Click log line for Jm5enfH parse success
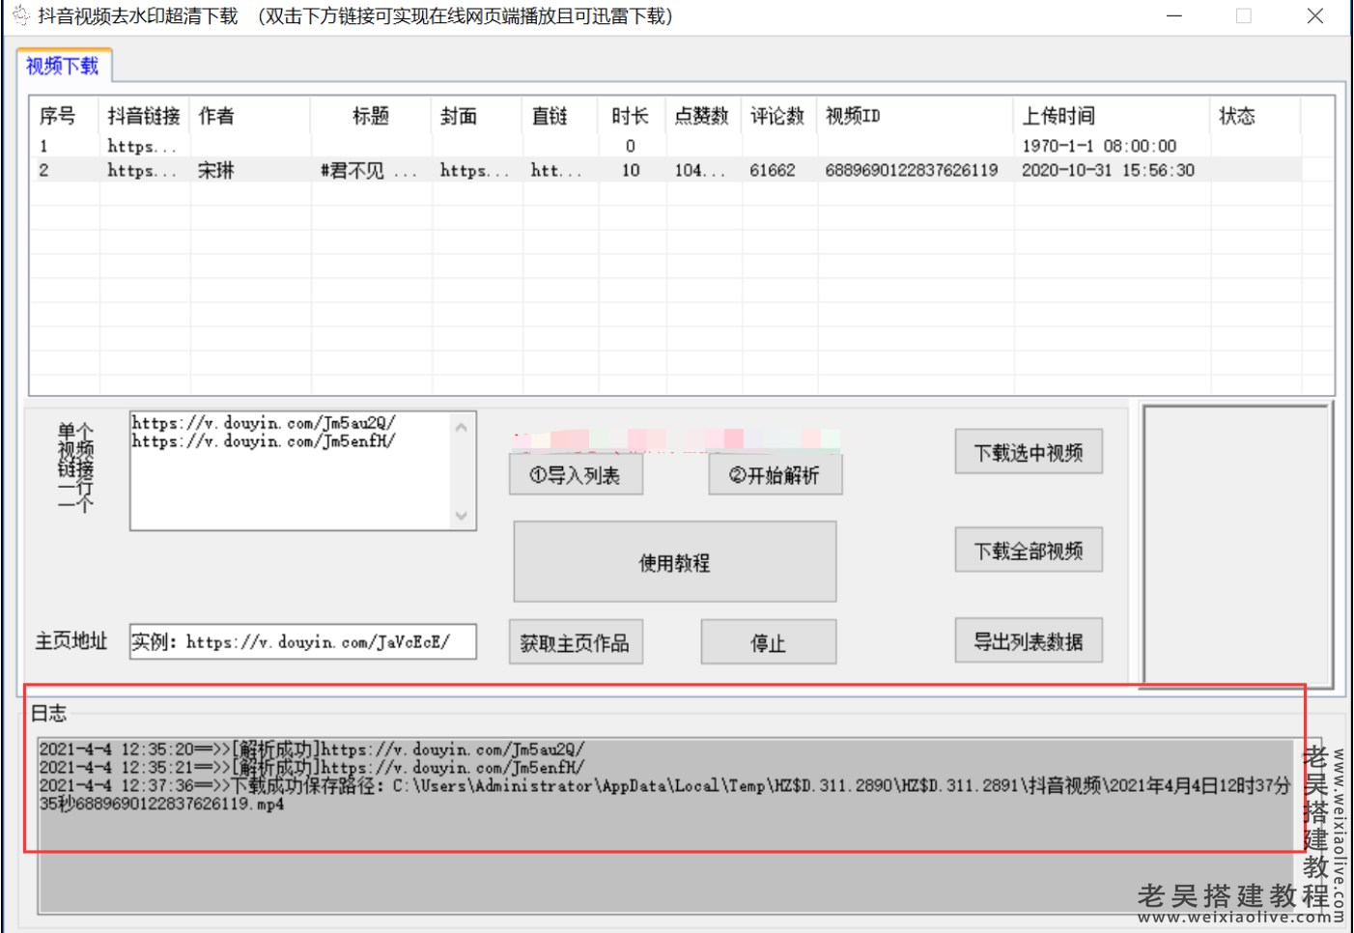Viewport: 1354px width, 933px height. click(312, 768)
